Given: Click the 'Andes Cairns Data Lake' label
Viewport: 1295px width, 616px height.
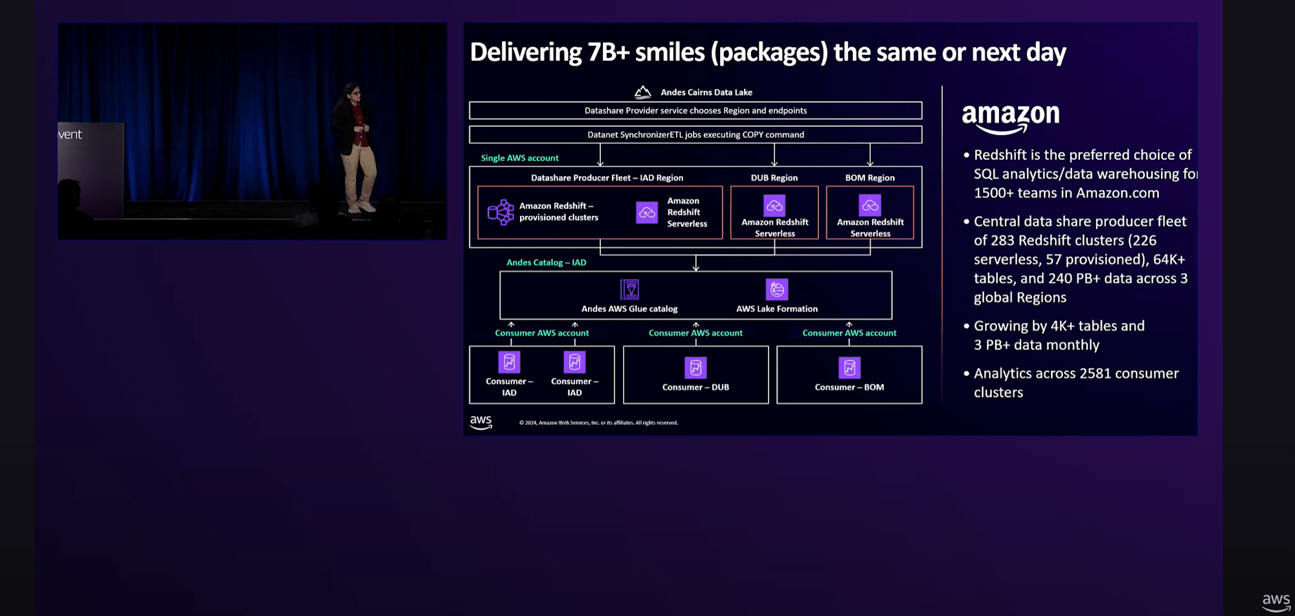Looking at the screenshot, I should click(x=706, y=93).
